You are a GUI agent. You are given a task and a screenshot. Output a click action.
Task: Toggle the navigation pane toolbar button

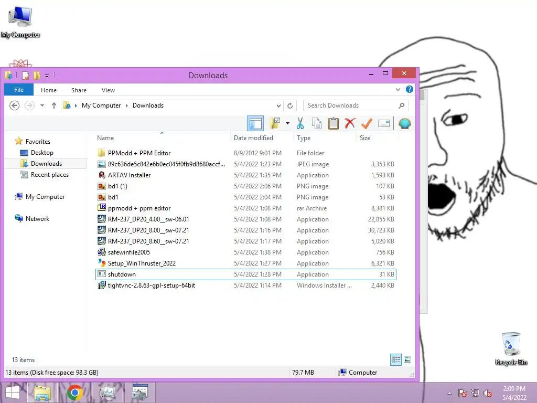(x=255, y=123)
